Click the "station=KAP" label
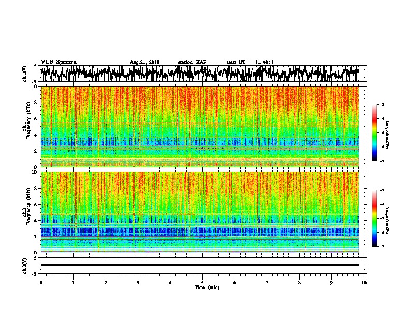The height and width of the screenshot is (317, 410). pyautogui.click(x=192, y=62)
